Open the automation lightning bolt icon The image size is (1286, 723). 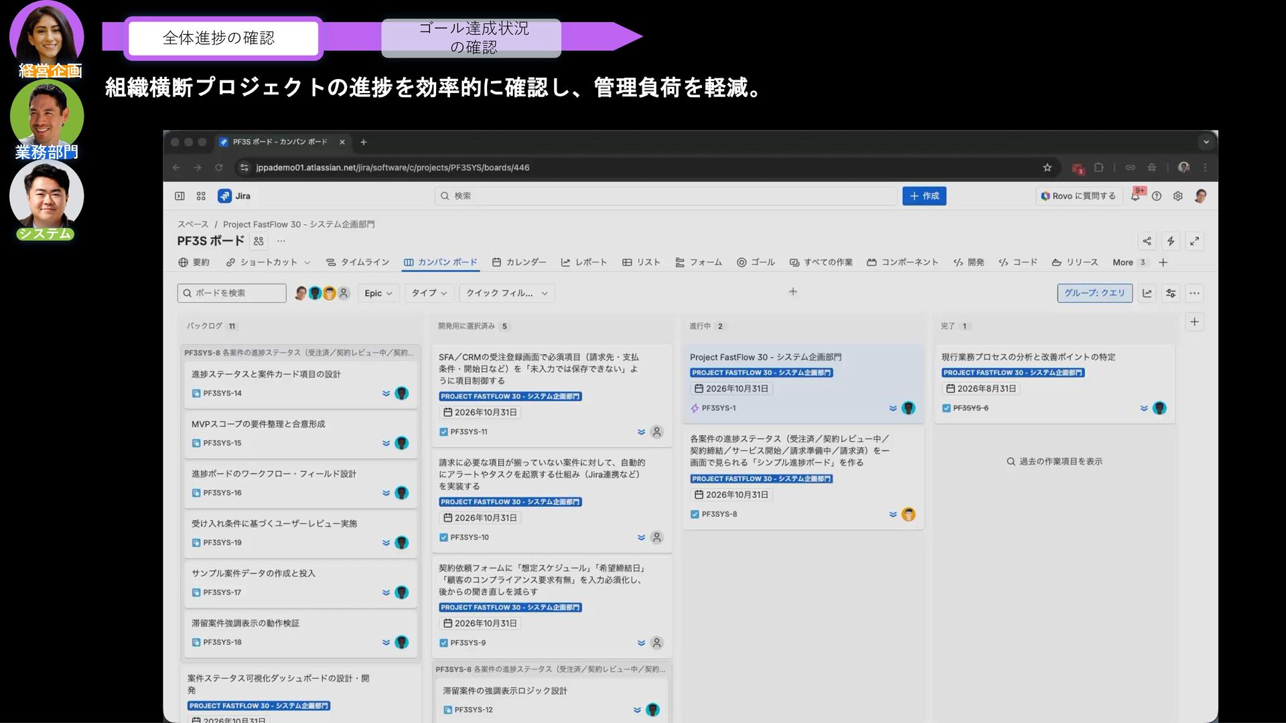[x=1170, y=241]
